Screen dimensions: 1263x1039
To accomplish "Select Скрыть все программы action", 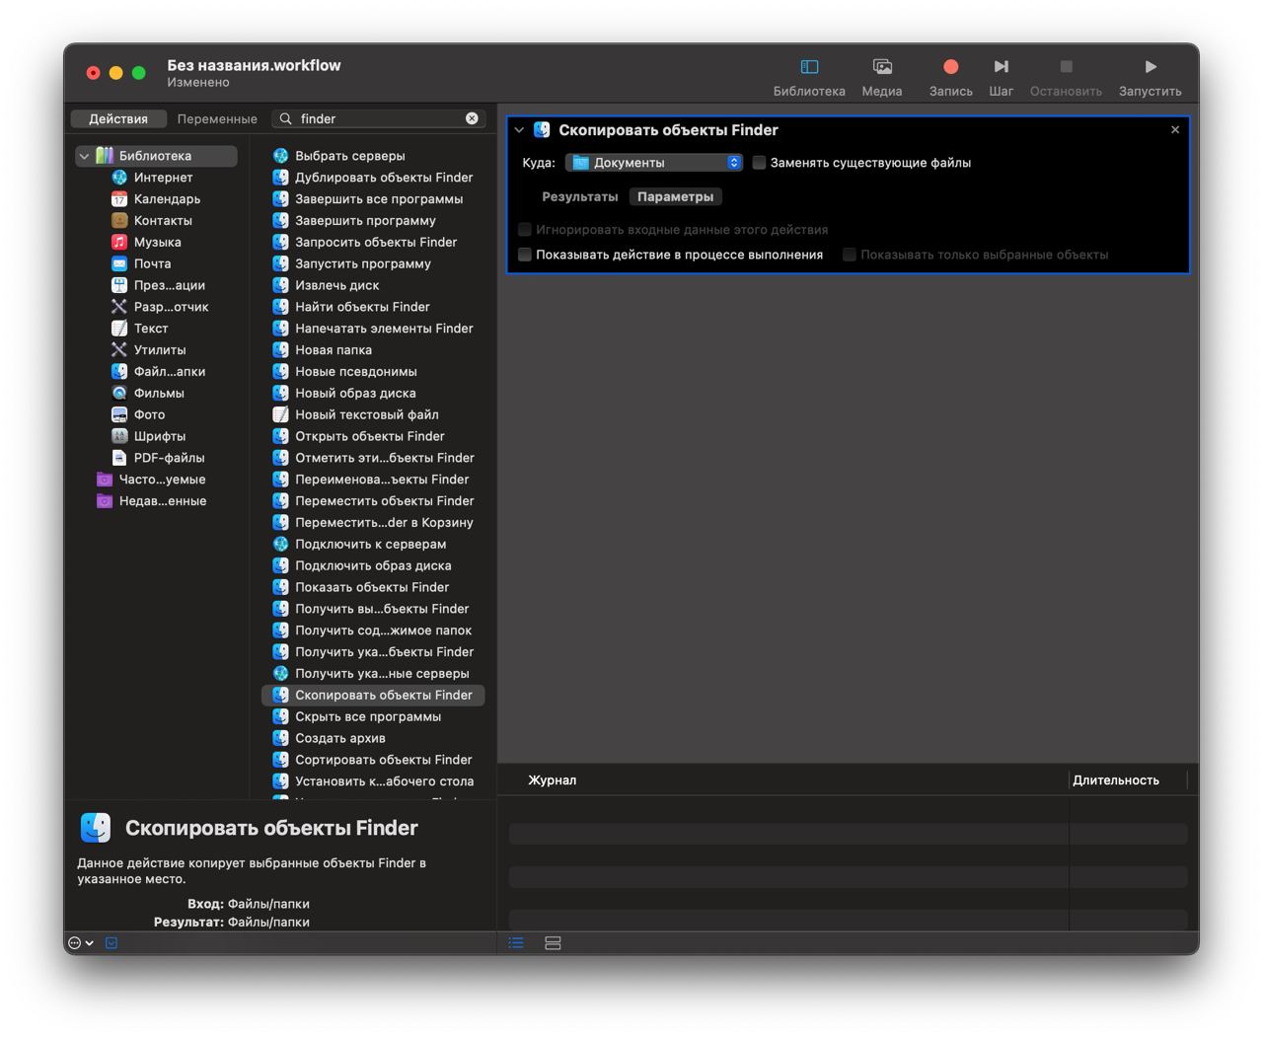I will coord(367,717).
